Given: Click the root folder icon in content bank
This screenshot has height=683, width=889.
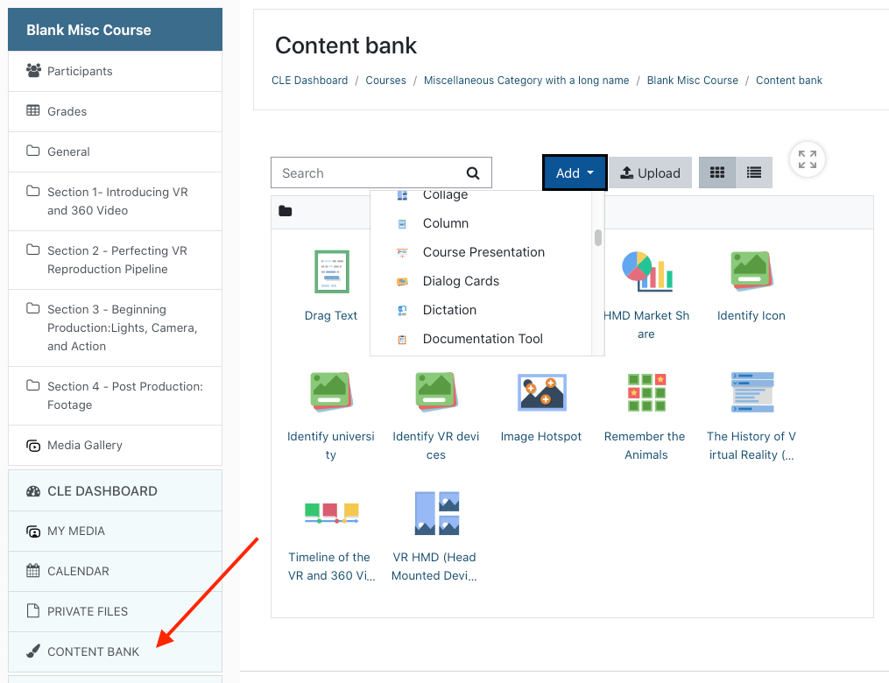Looking at the screenshot, I should click(286, 211).
